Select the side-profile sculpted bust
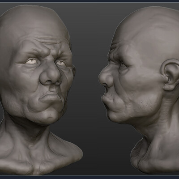 pos(139,90)
